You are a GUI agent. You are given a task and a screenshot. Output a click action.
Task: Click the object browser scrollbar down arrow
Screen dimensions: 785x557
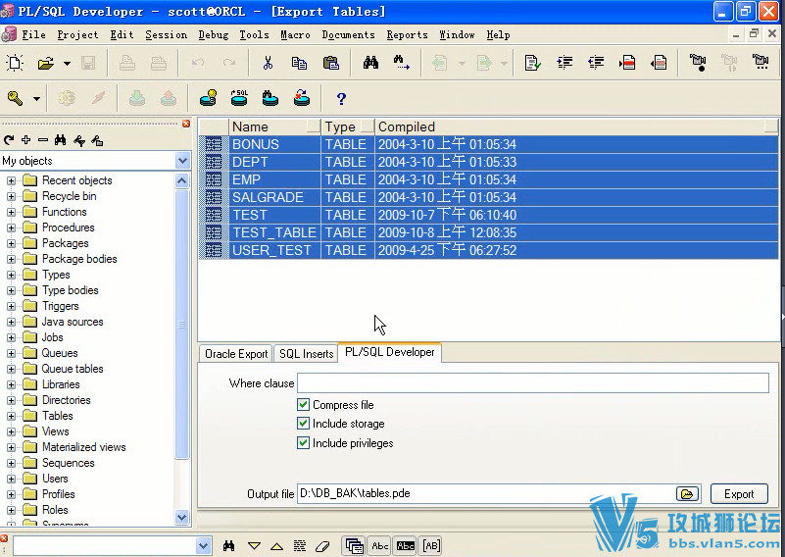click(182, 517)
